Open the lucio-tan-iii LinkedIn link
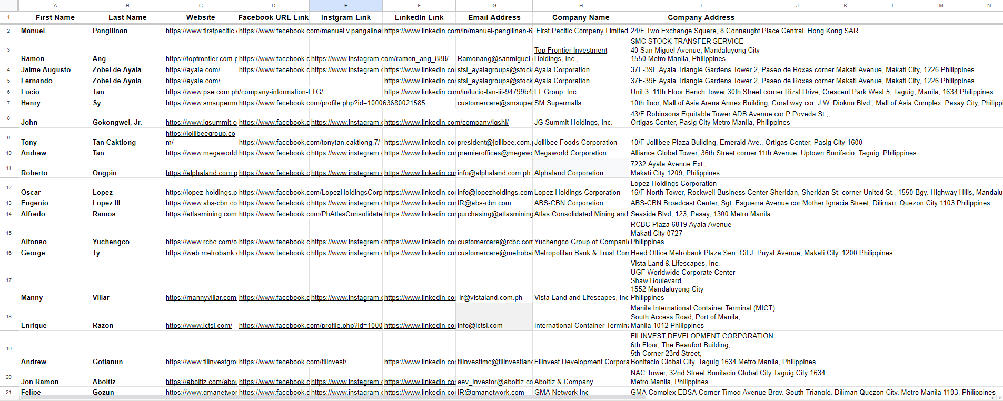1003x401 pixels. click(458, 92)
